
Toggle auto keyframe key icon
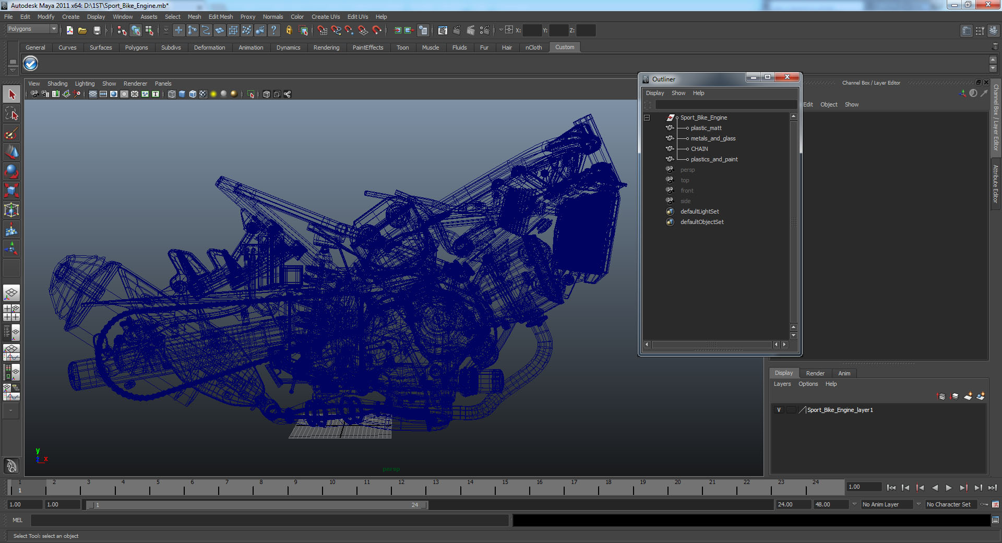[984, 504]
